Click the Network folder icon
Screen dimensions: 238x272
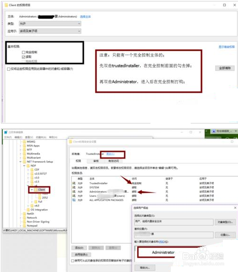pos(24,218)
